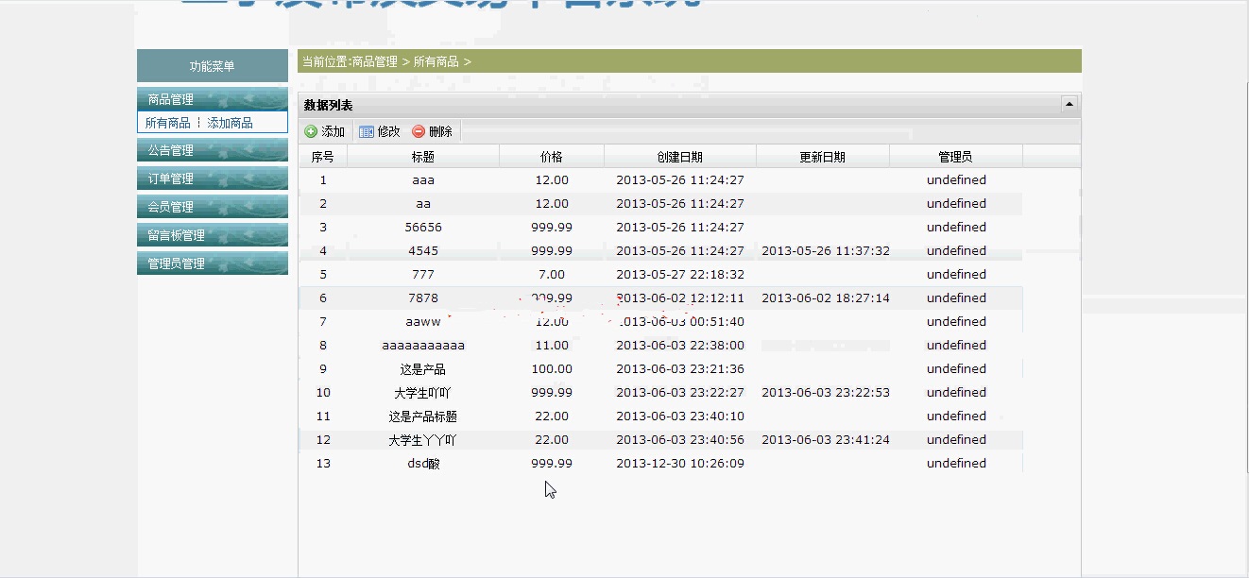Select the row titled 这是产品标题
The height and width of the screenshot is (578, 1249).
pos(660,416)
